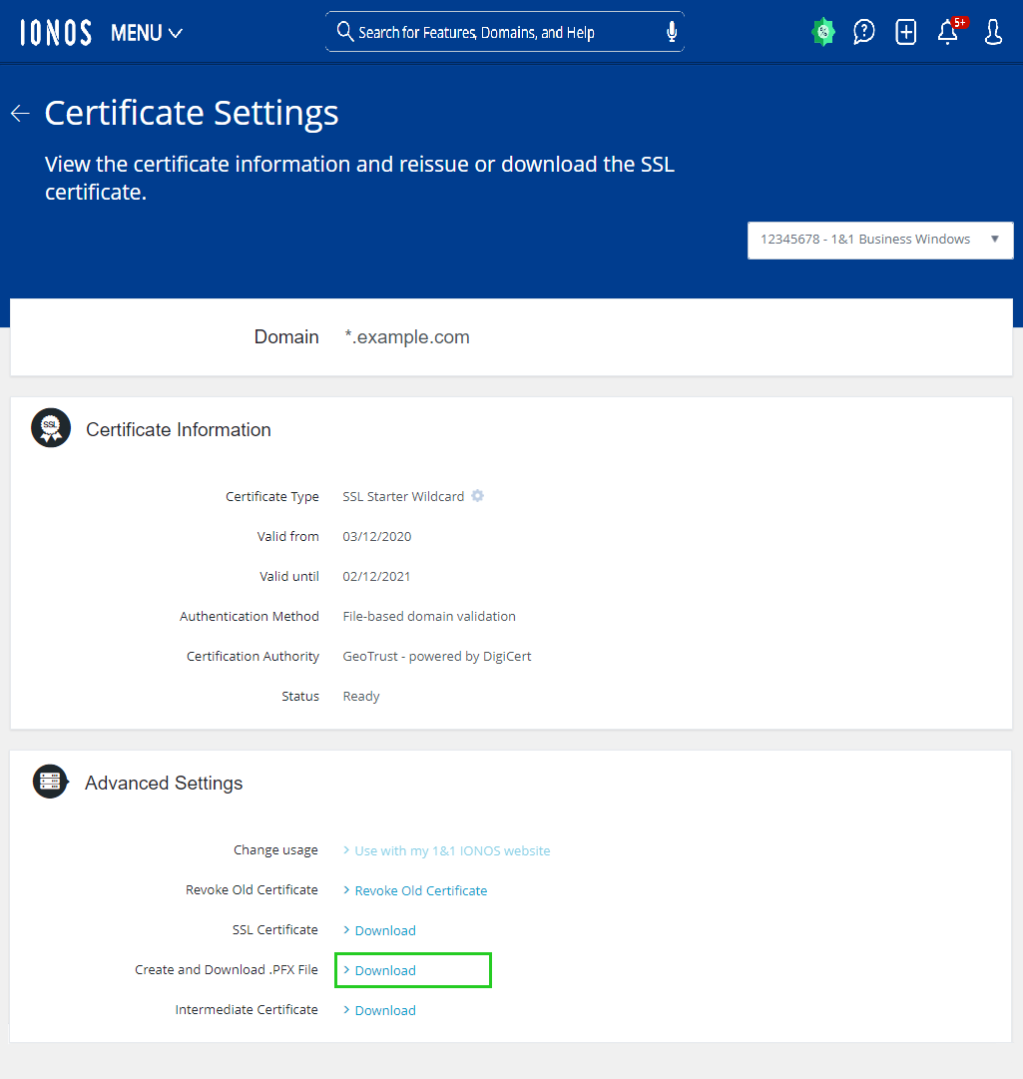Activate the microphone voice search icon
Image resolution: width=1023 pixels, height=1079 pixels.
click(x=672, y=32)
